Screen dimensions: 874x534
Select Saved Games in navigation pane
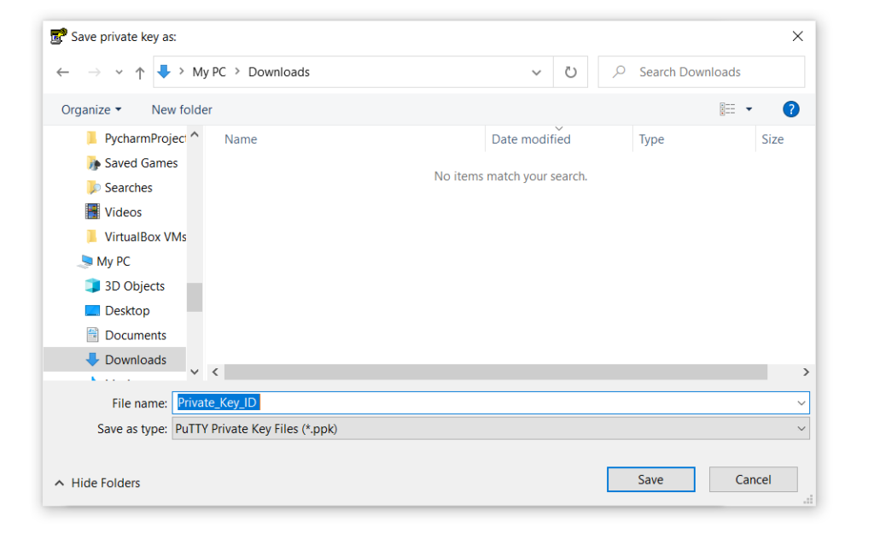[141, 163]
